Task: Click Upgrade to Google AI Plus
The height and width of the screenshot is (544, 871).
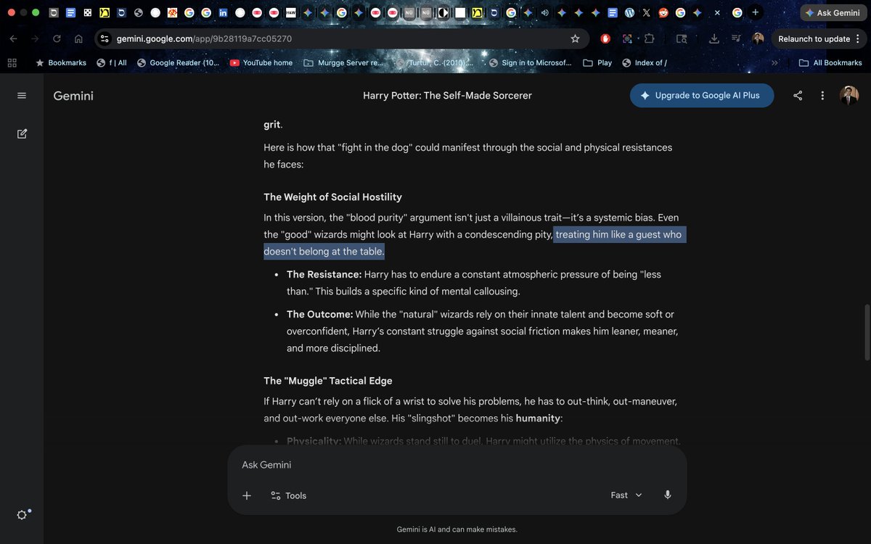Action: click(702, 95)
